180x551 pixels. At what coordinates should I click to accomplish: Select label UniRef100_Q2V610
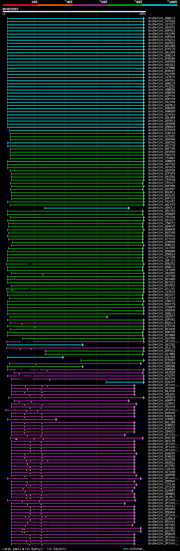coord(161,115)
